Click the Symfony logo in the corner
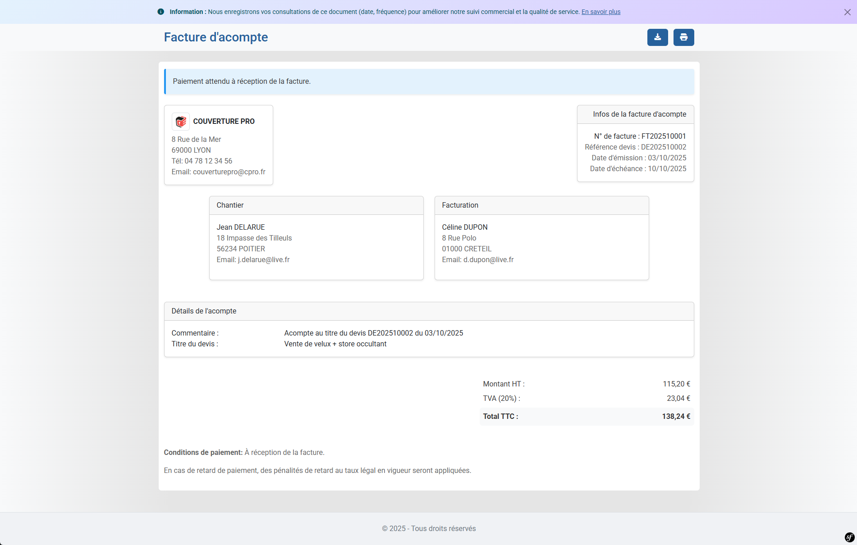 pyautogui.click(x=849, y=537)
